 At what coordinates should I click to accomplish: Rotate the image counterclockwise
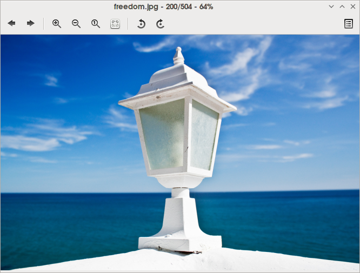141,24
